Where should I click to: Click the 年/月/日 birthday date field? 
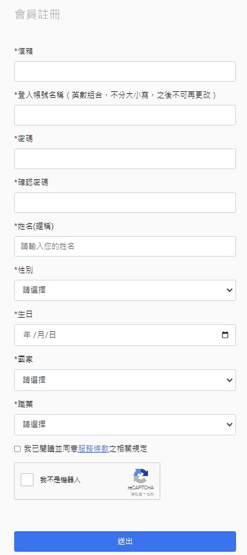point(125,335)
